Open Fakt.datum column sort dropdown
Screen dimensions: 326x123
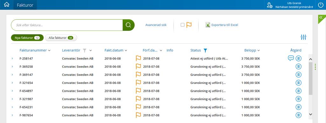(126, 51)
